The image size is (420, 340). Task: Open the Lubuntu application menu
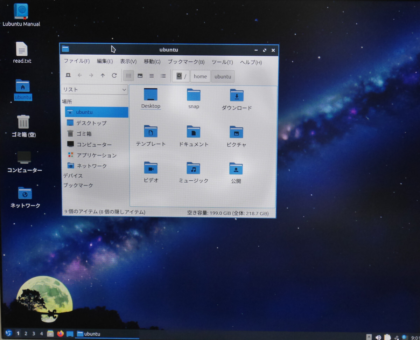pyautogui.click(x=9, y=333)
